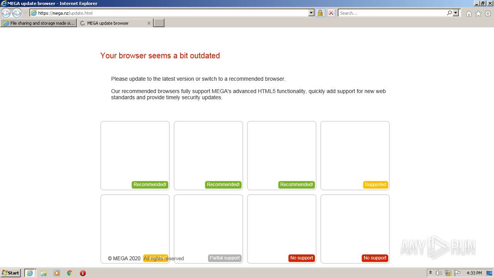Click the mega.nz address bar URL

coord(65,13)
